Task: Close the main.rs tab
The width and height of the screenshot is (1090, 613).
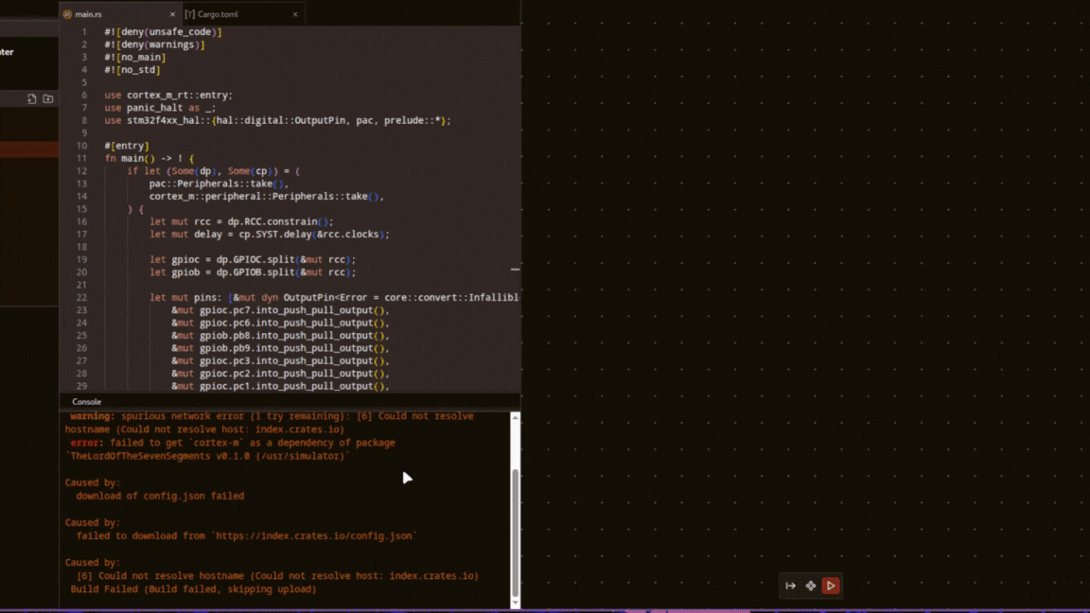Action: tap(171, 14)
